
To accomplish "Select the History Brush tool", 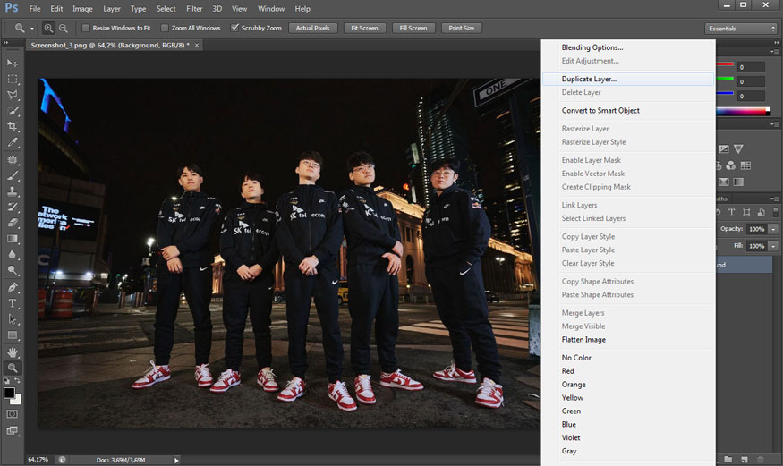I will point(12,207).
